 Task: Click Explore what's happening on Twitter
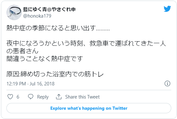89,108
